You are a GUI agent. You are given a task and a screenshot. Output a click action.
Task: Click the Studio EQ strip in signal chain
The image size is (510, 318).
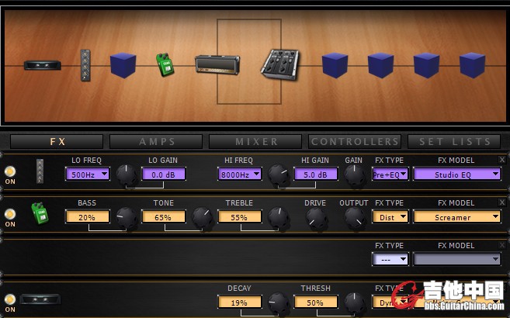coord(85,64)
